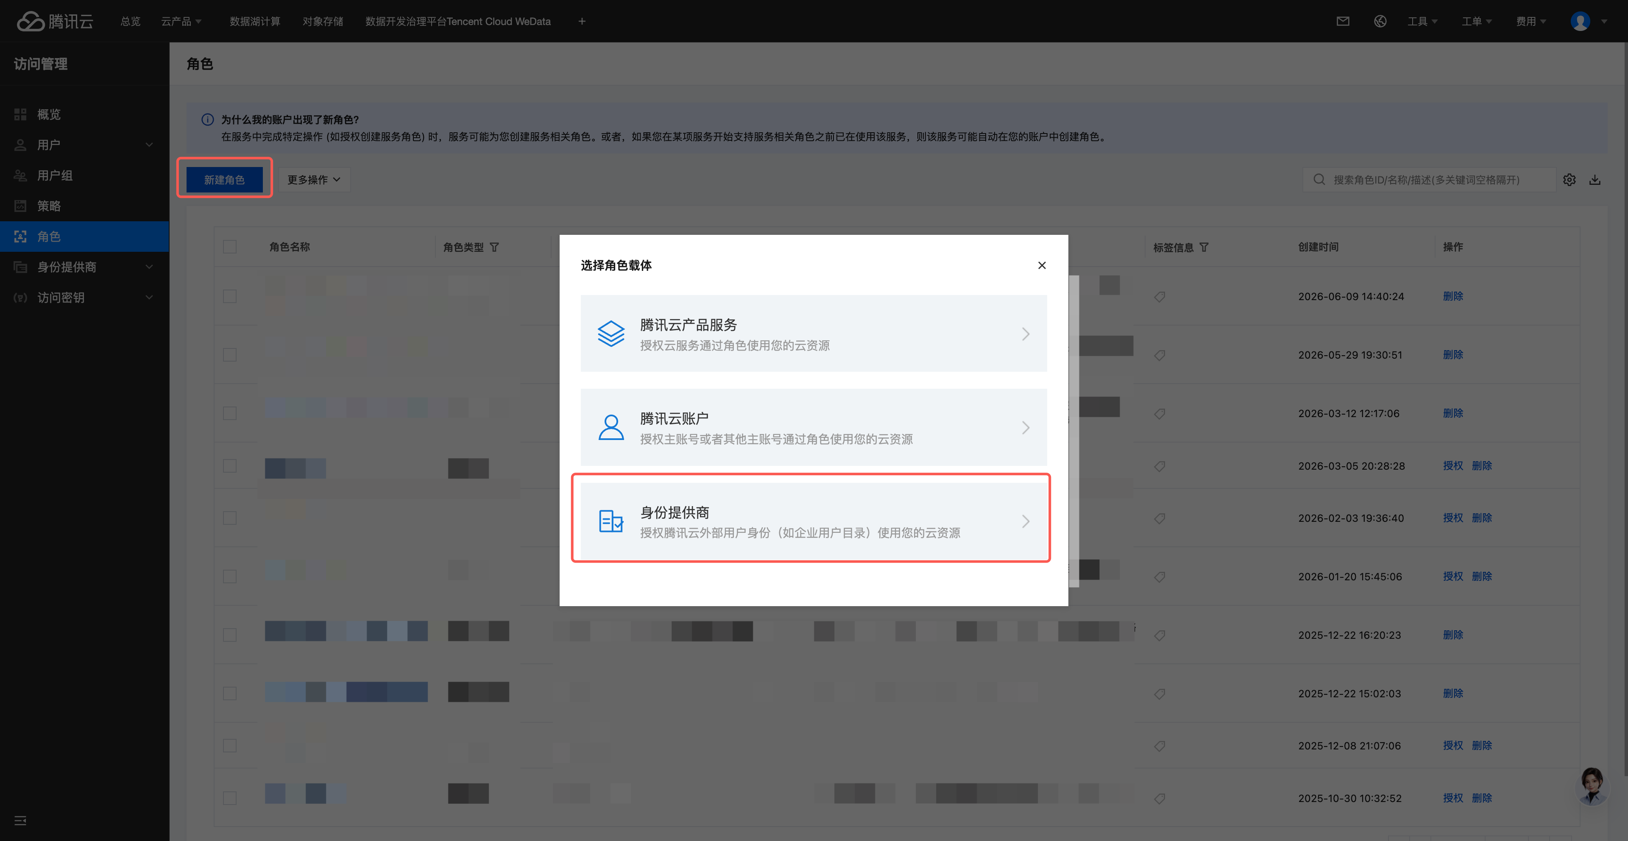
Task: Add a shortcut with the plus icon
Action: click(582, 22)
